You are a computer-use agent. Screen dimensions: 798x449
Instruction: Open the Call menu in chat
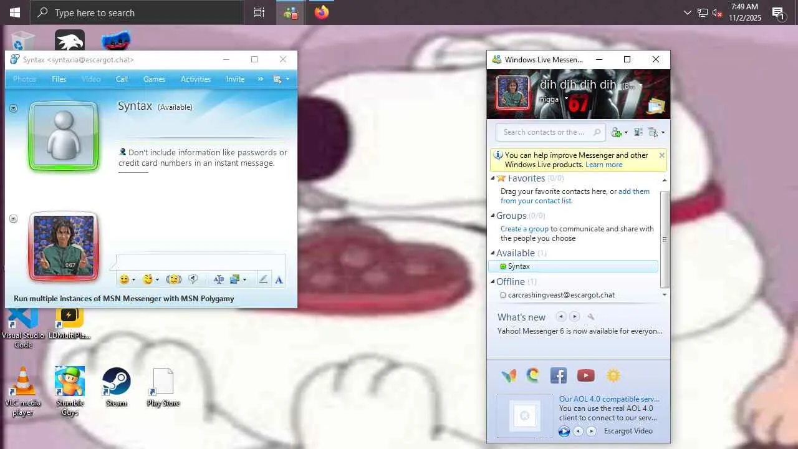(x=122, y=79)
